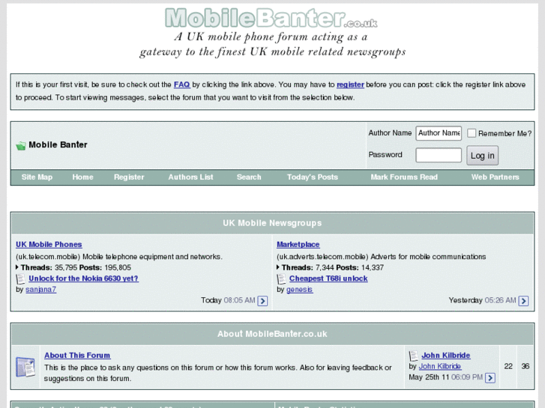Open the FAQ link in notice

point(181,85)
